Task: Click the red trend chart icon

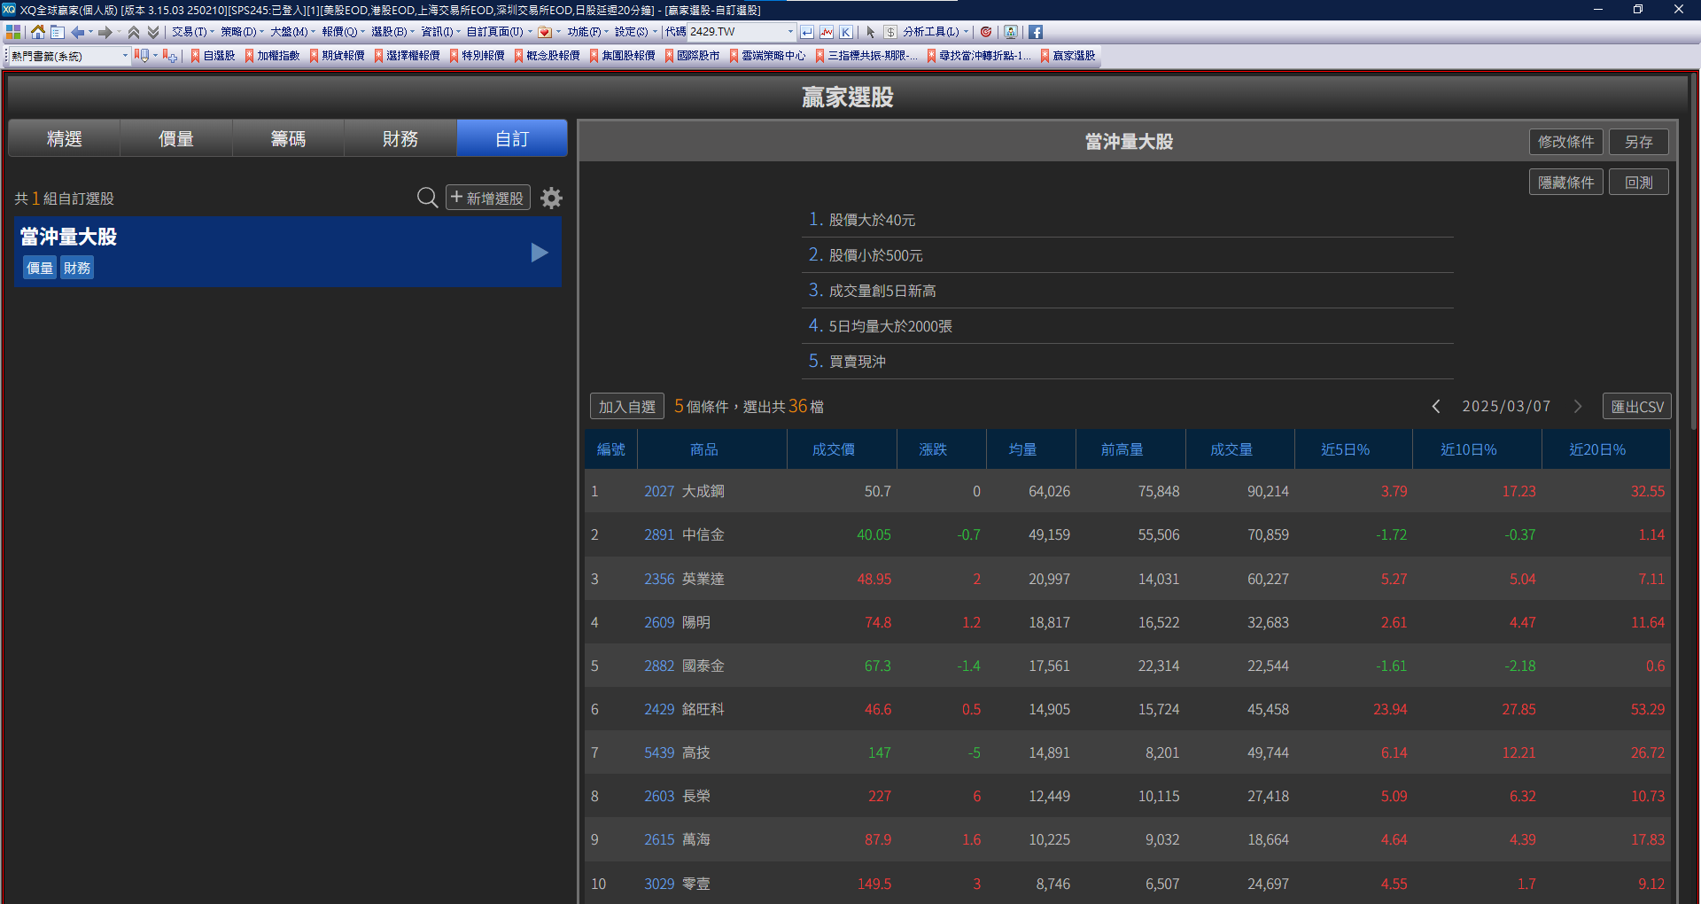Action: (827, 32)
